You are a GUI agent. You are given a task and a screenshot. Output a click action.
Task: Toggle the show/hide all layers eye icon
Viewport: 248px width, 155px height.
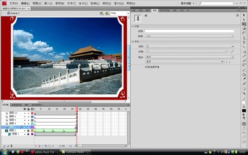click(x=25, y=109)
